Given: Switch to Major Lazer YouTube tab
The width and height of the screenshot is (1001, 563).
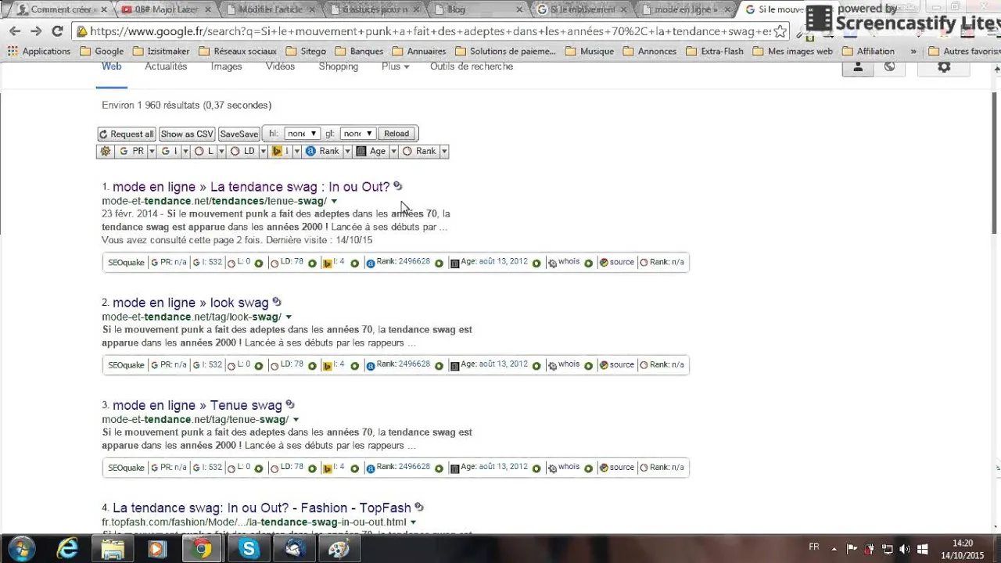Looking at the screenshot, I should (x=164, y=9).
